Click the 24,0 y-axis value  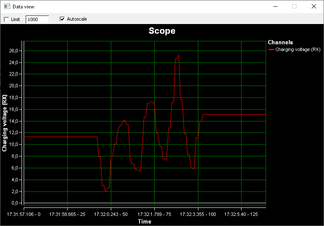pyautogui.click(x=14, y=62)
